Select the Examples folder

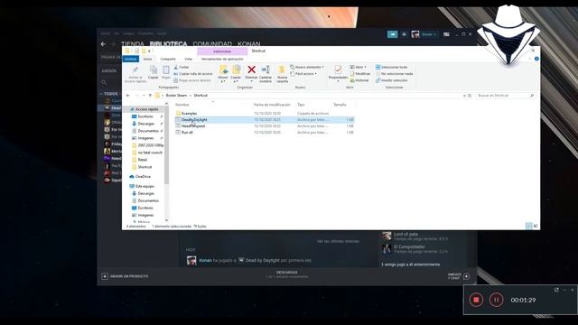pyautogui.click(x=189, y=114)
